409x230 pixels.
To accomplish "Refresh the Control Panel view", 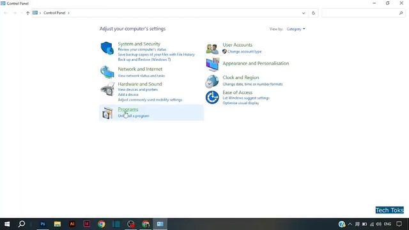I will [313, 13].
